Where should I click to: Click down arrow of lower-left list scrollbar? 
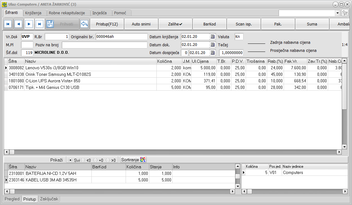coord(238,186)
